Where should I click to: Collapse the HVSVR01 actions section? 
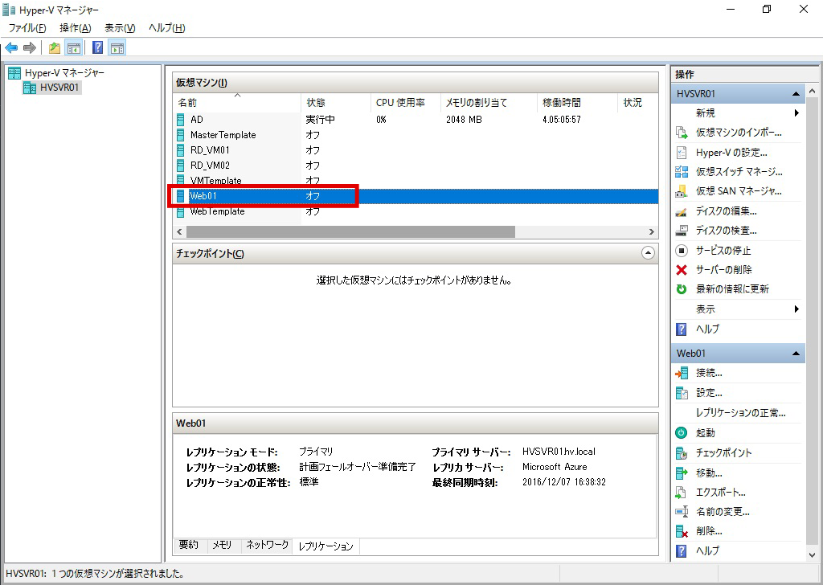796,94
